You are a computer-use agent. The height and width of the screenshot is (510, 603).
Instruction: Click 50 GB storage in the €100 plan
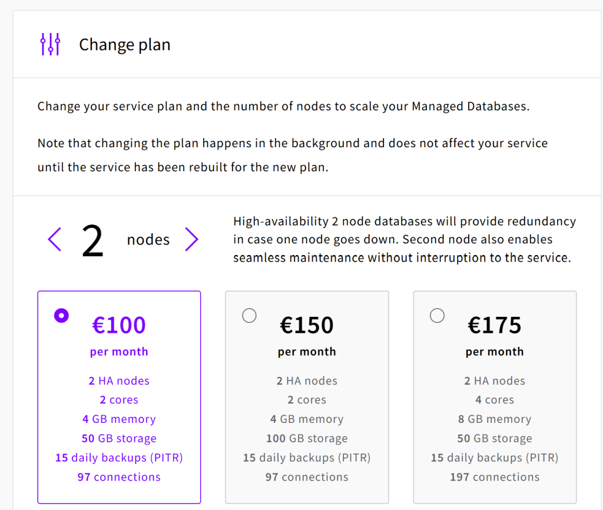[119, 438]
